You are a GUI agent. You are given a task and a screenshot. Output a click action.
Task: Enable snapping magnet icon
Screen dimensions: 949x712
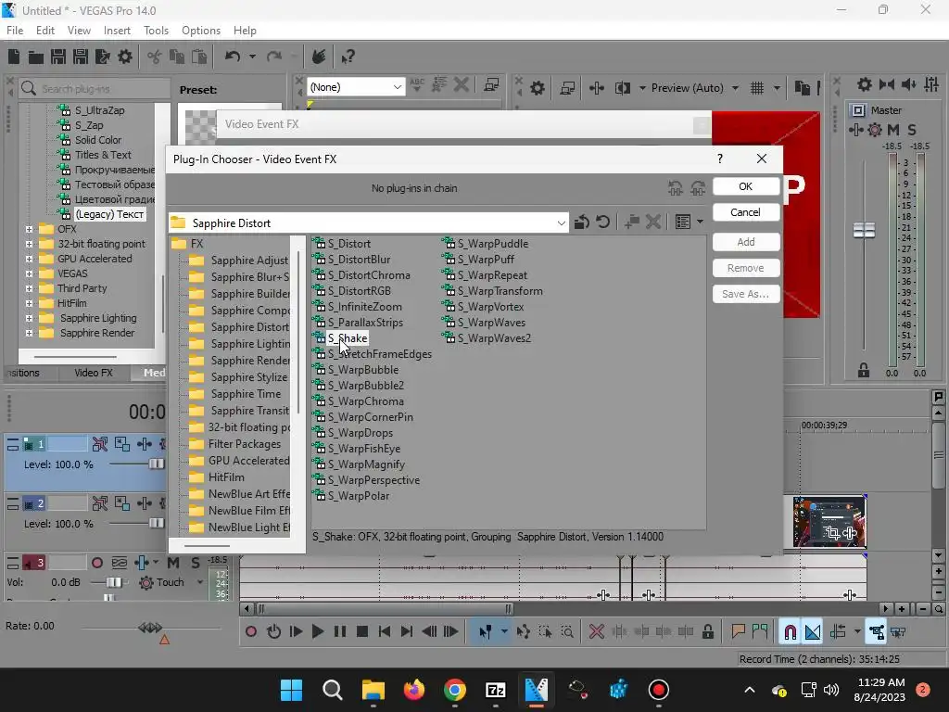[790, 632]
